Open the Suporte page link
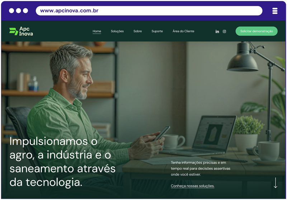The width and height of the screenshot is (287, 200). pyautogui.click(x=157, y=31)
